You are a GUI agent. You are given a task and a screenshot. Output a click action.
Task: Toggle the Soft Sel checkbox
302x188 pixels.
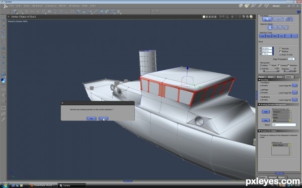[x=261, y=69]
